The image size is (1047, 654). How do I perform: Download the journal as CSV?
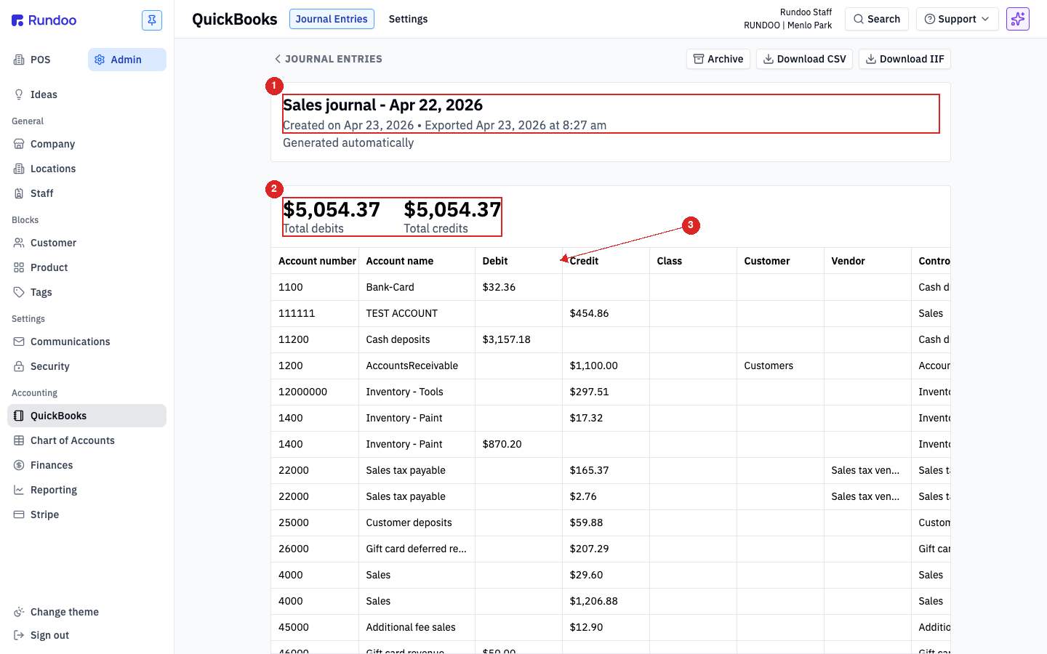click(x=804, y=59)
